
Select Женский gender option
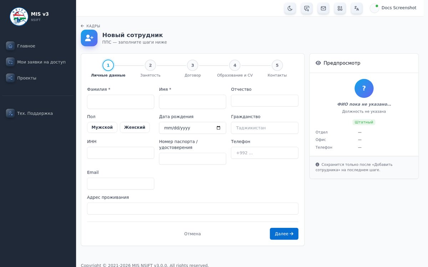tap(135, 127)
